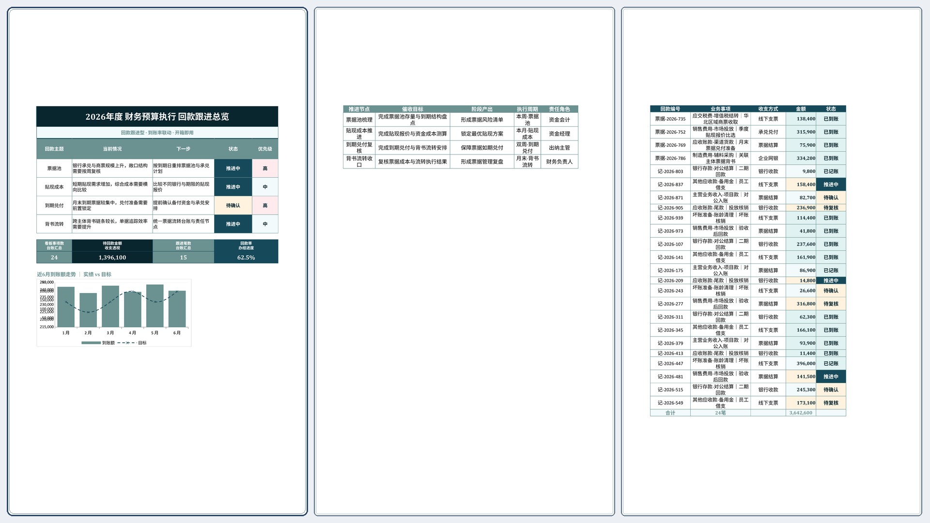Click the 票据-2026-735 cell
Viewport: 930px width, 523px height.
pyautogui.click(x=670, y=119)
